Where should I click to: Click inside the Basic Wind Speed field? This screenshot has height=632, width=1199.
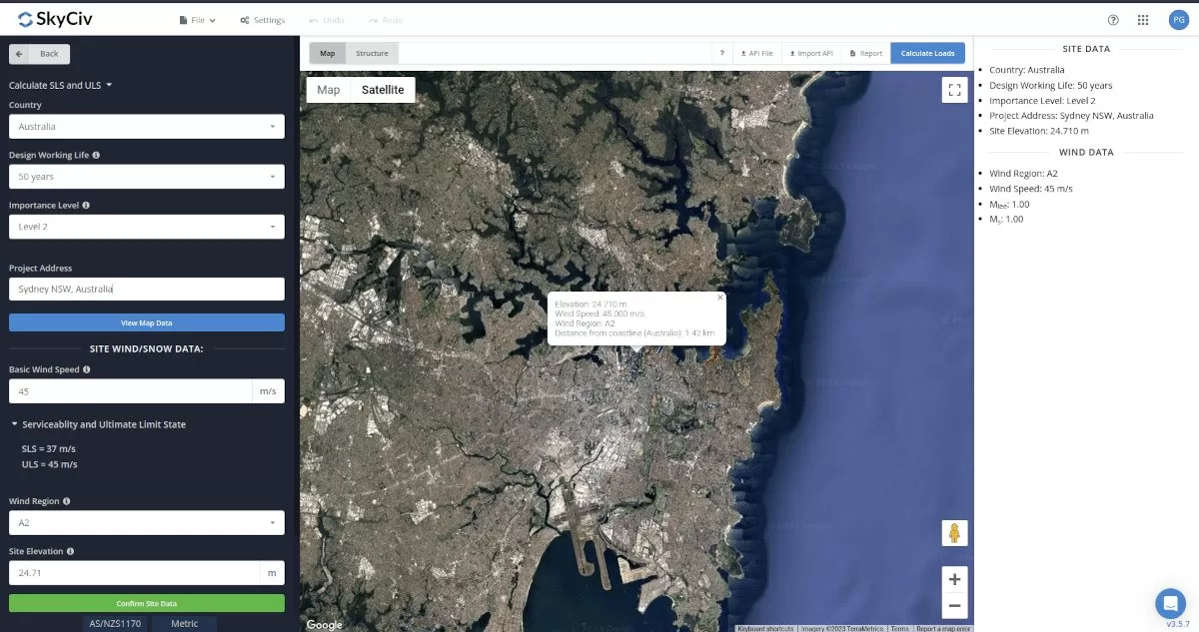[x=128, y=390]
